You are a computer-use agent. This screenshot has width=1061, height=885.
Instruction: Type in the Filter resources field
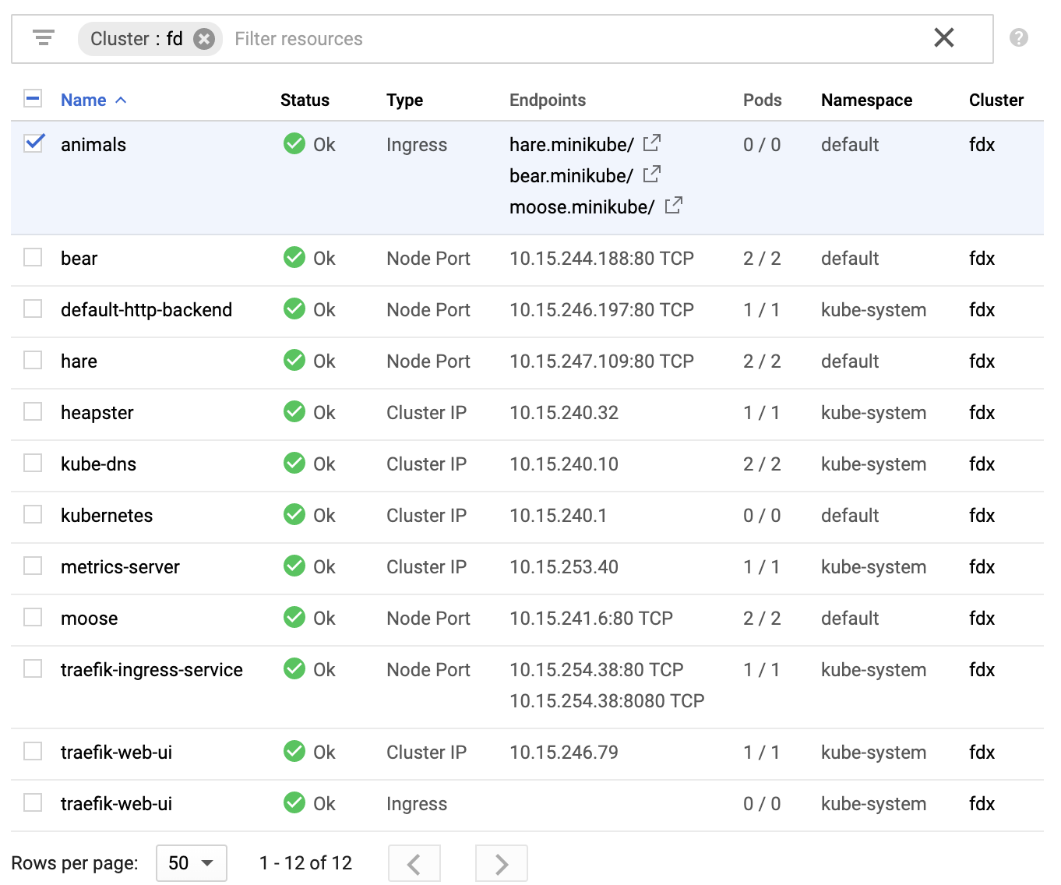pos(545,39)
